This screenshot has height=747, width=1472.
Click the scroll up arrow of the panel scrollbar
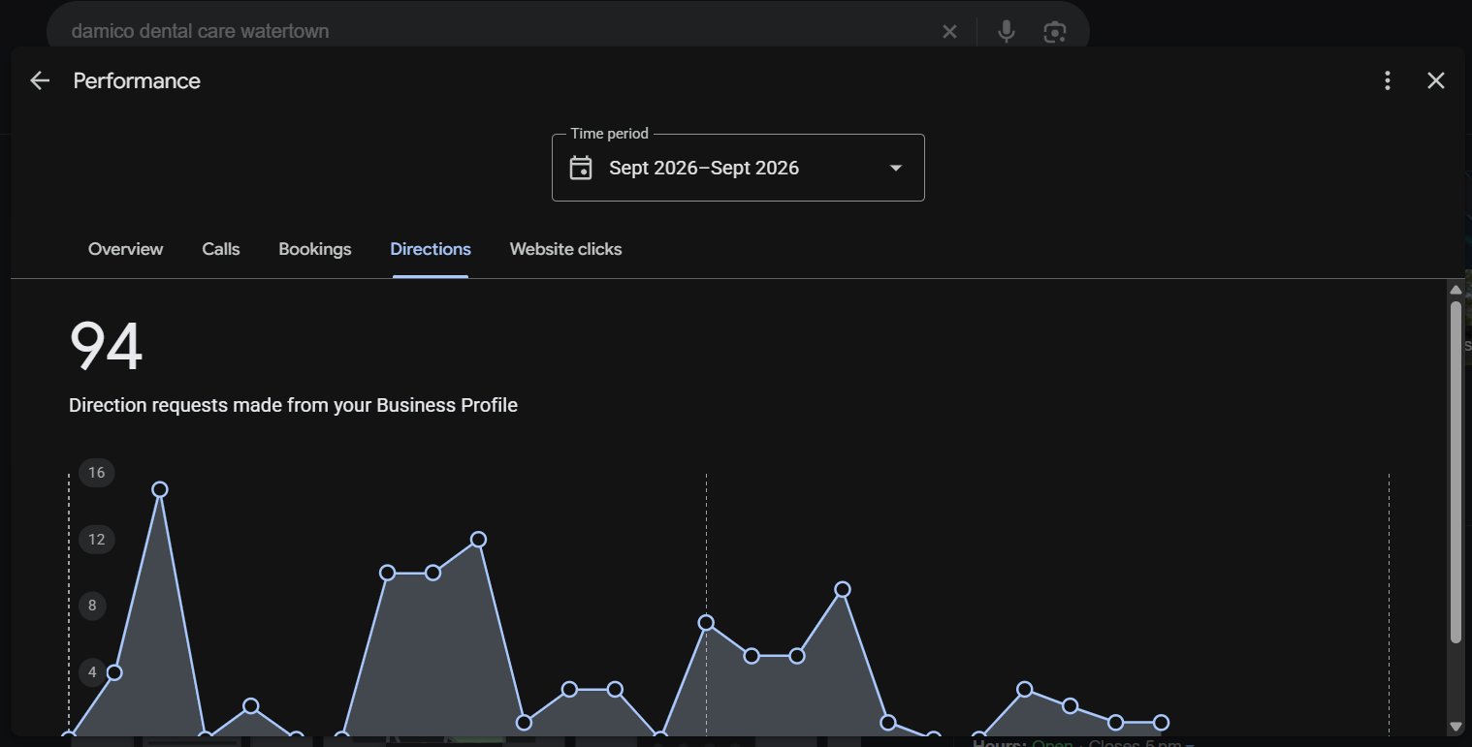[x=1456, y=289]
